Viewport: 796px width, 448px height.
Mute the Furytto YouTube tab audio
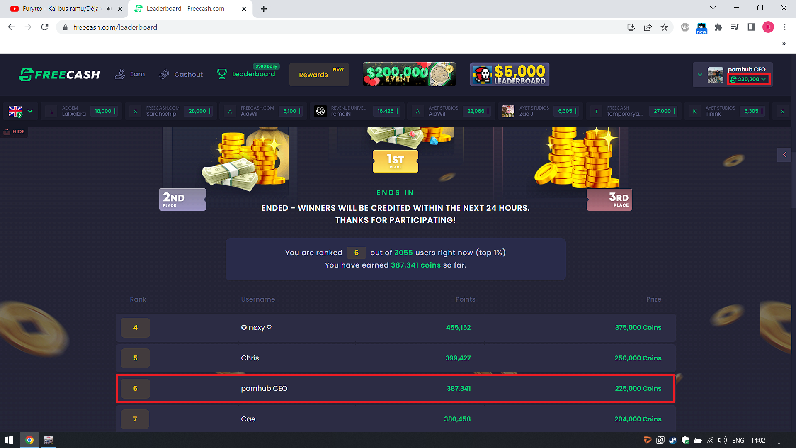[109, 9]
